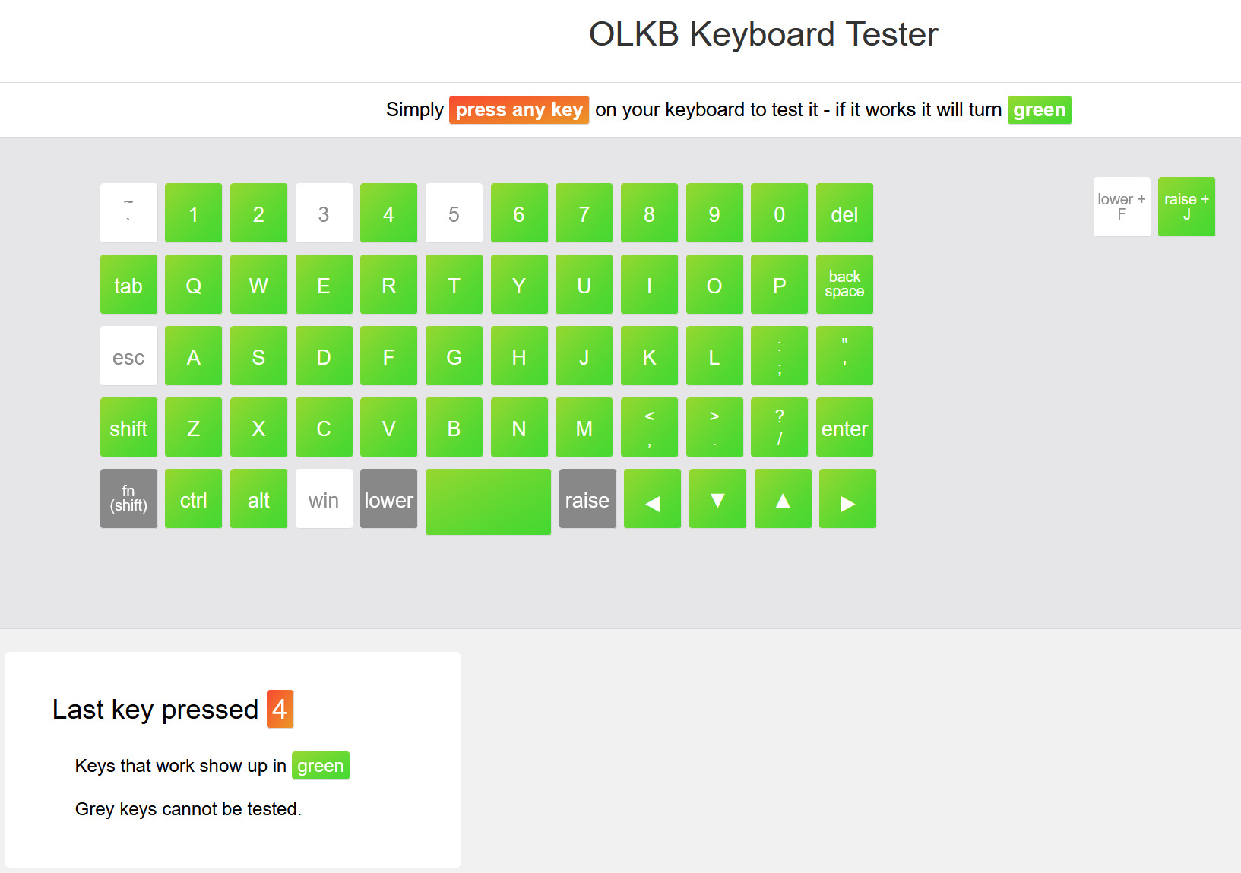Image resolution: width=1241 pixels, height=873 pixels.
Task: Click the white win key
Action: tap(324, 499)
